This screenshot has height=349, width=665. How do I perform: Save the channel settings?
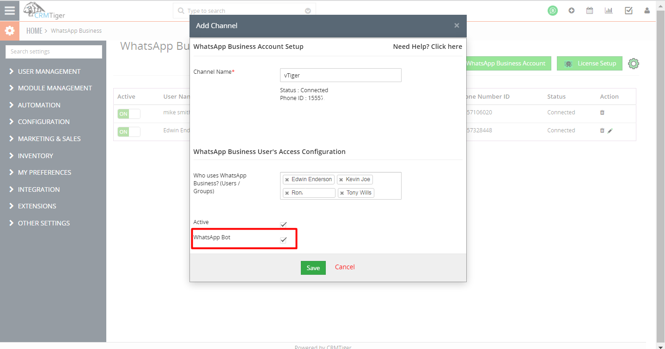pos(313,268)
